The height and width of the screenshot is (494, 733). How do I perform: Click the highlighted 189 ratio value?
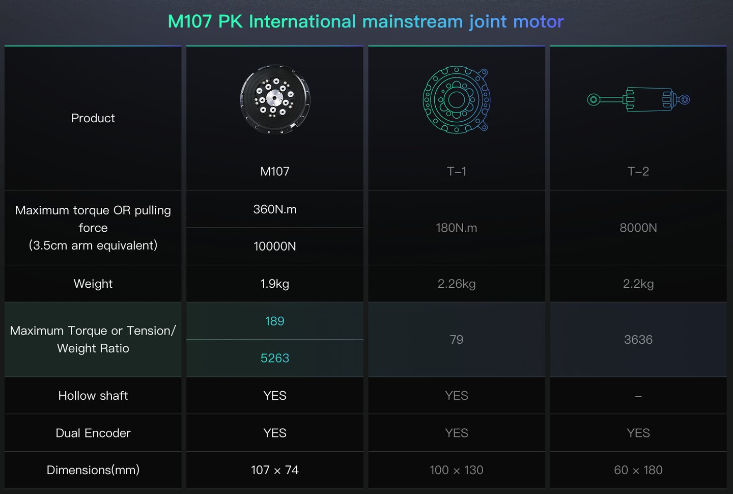click(275, 321)
